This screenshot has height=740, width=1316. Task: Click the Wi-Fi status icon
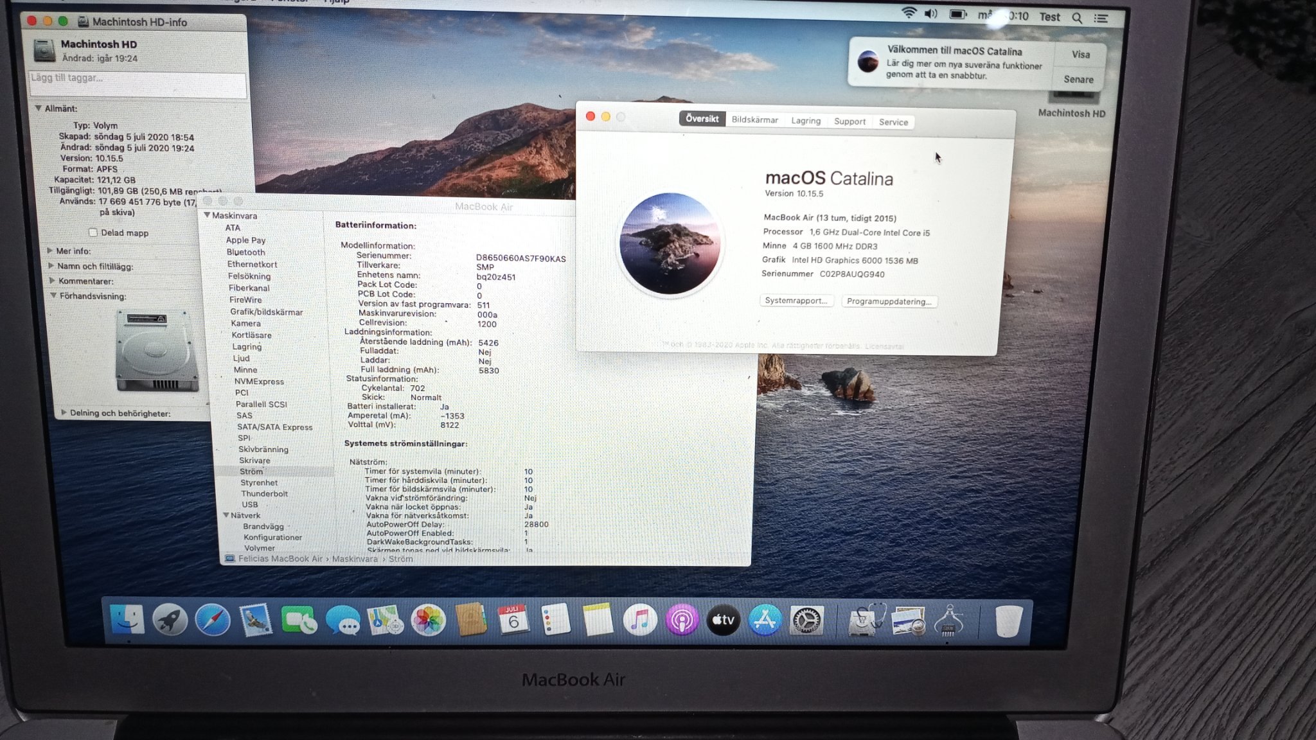909,13
